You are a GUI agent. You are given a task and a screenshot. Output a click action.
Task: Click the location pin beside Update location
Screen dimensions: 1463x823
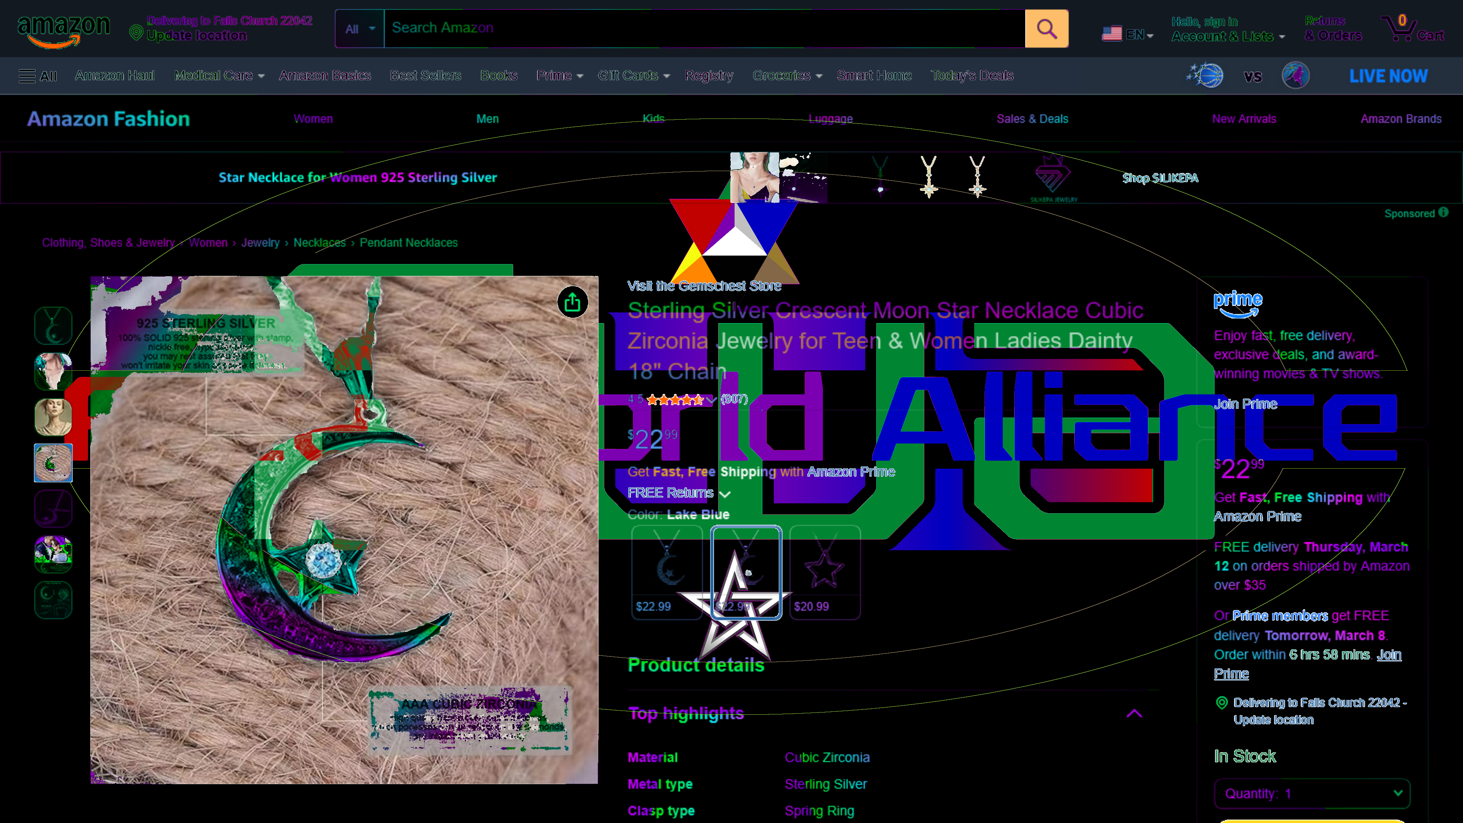tap(136, 33)
